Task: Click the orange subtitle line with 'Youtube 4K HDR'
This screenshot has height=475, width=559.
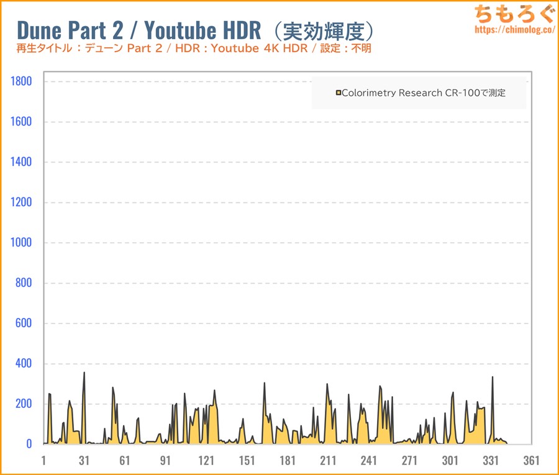Action: (x=194, y=48)
